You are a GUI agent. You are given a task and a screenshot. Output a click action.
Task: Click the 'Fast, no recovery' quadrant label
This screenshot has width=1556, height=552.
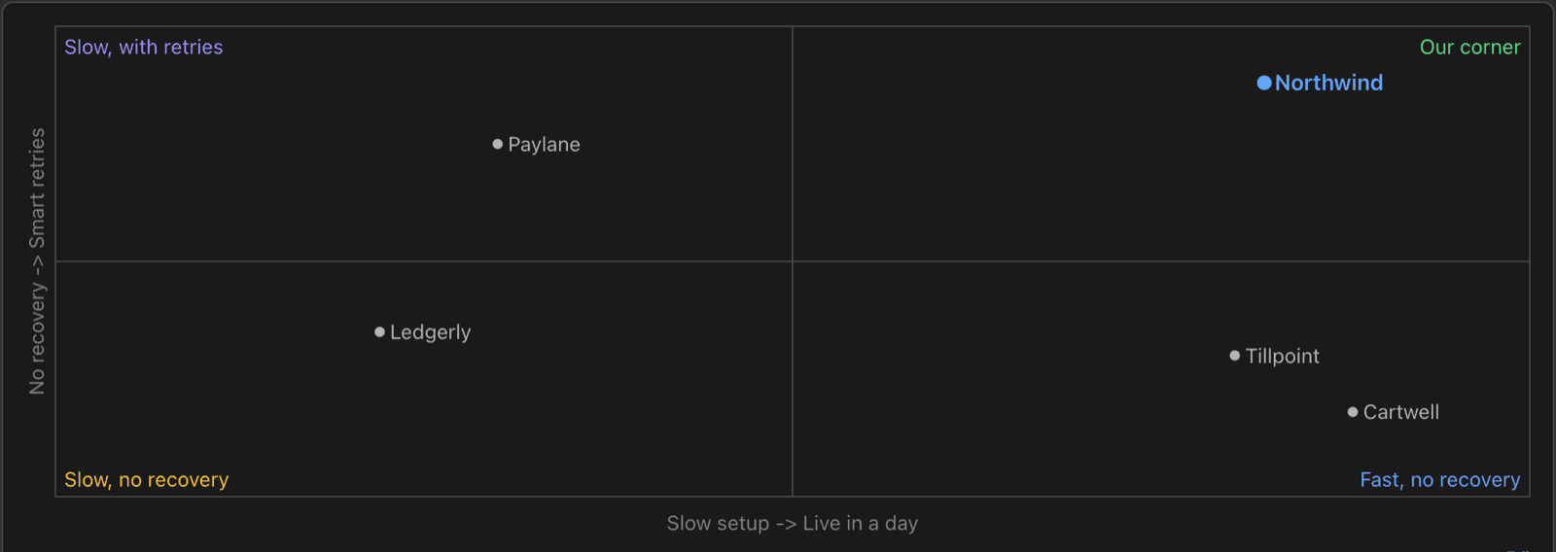coord(1440,480)
